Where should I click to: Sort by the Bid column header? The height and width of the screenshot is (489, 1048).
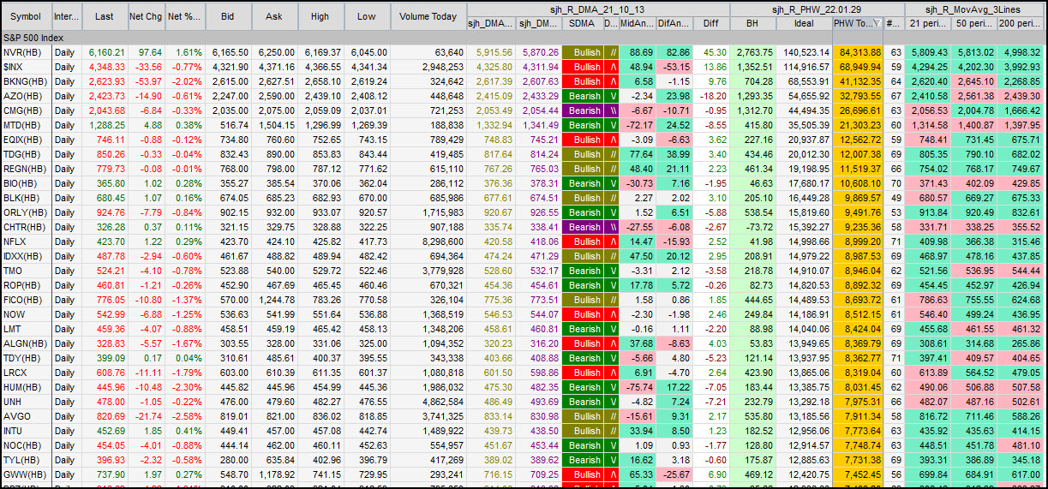[x=227, y=16]
